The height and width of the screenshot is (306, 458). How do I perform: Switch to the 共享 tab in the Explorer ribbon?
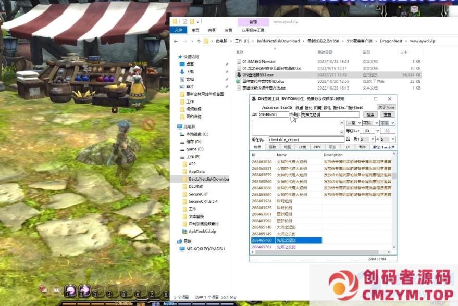[213, 30]
